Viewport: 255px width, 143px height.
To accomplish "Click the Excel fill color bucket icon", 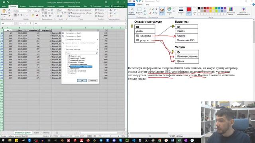I will click(x=33, y=15).
